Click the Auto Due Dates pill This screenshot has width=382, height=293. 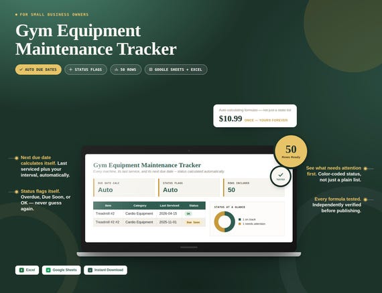coord(38,70)
